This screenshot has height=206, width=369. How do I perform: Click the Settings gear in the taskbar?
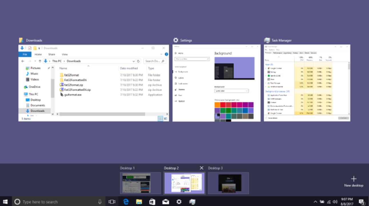click(x=179, y=202)
